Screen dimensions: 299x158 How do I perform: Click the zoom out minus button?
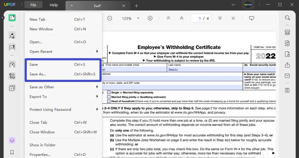tap(110, 18)
